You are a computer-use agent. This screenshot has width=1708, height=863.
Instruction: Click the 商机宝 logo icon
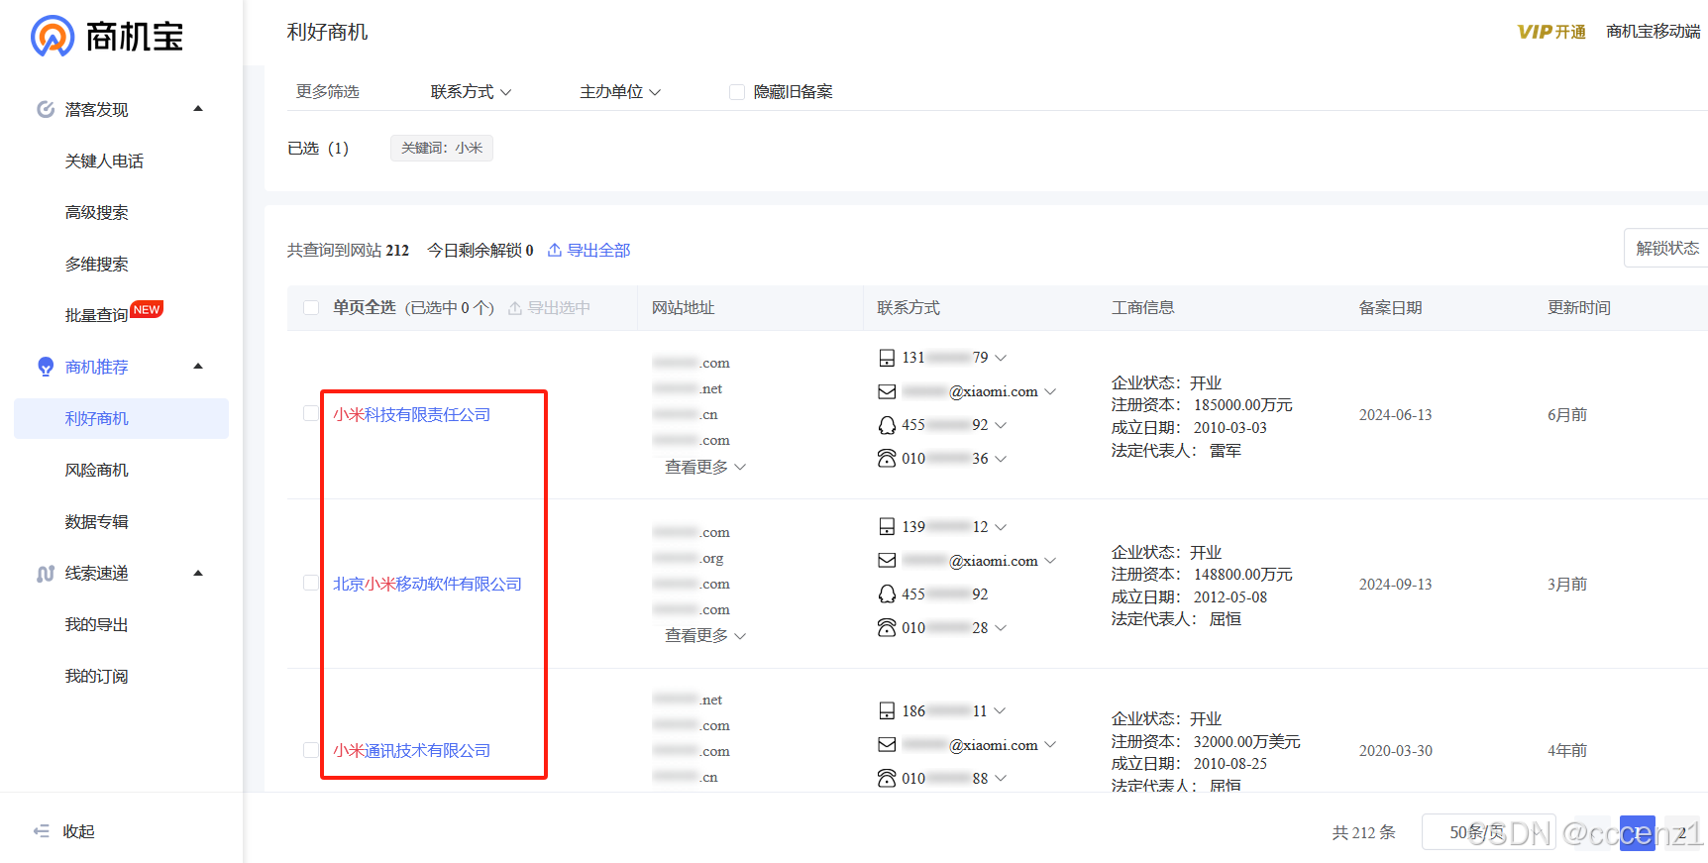click(x=53, y=37)
